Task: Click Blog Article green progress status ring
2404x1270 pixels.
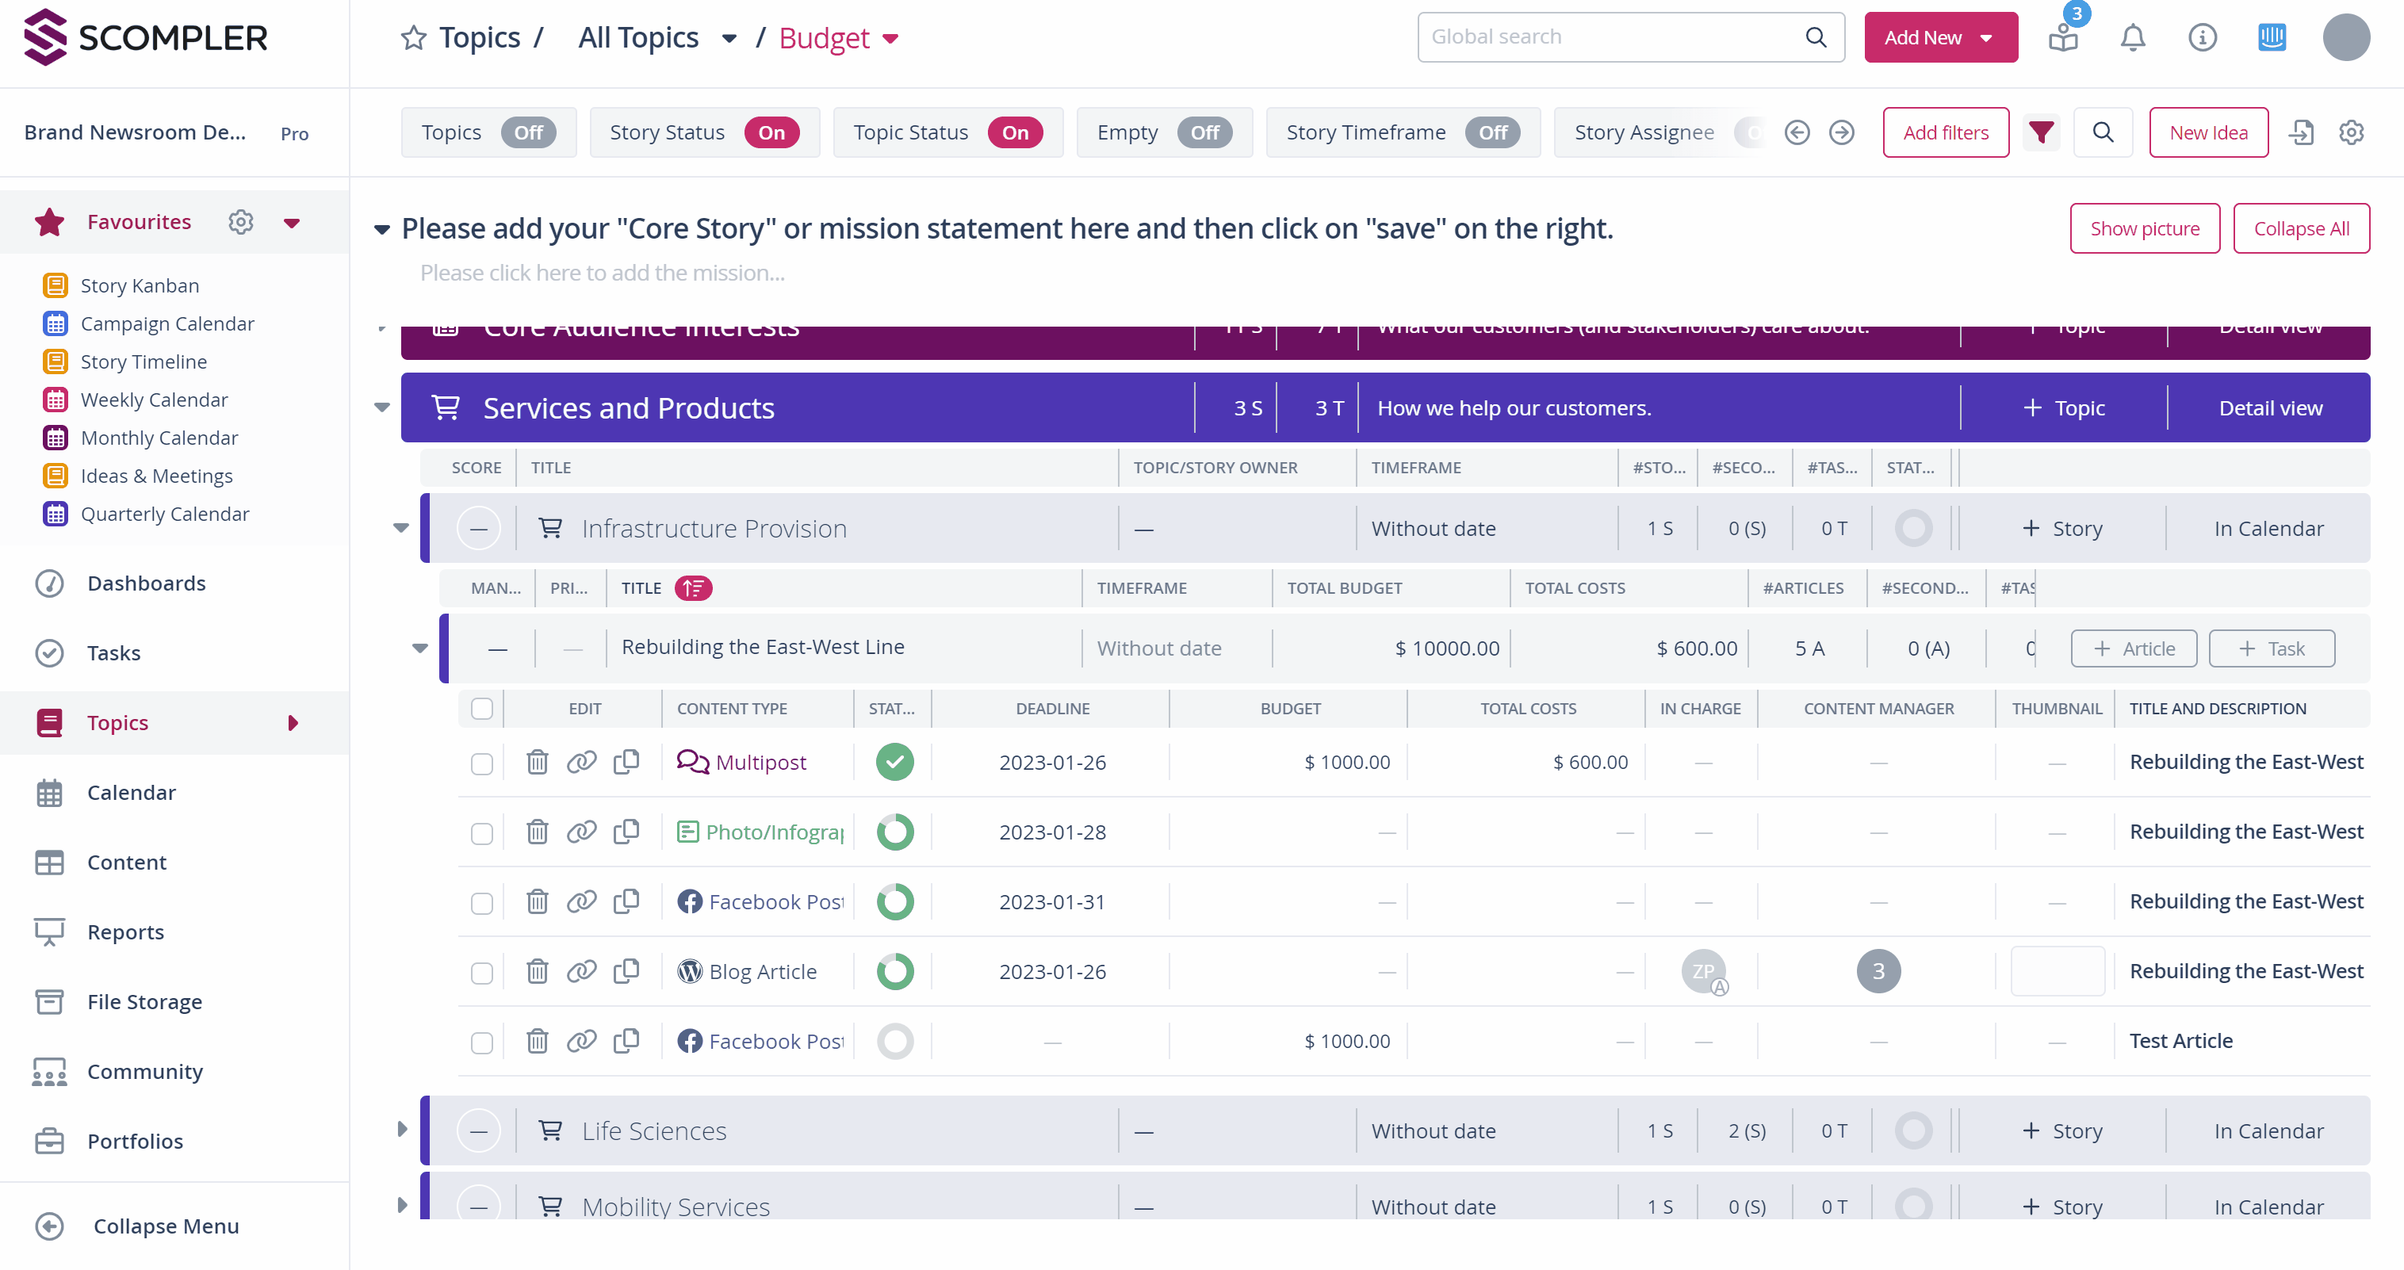Action: 895,971
